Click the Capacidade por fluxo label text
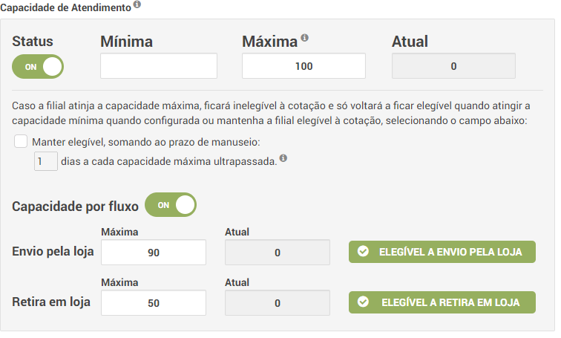 pos(74,206)
